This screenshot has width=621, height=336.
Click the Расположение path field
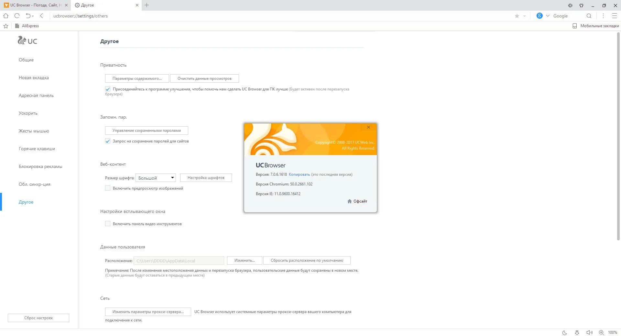[179, 260]
